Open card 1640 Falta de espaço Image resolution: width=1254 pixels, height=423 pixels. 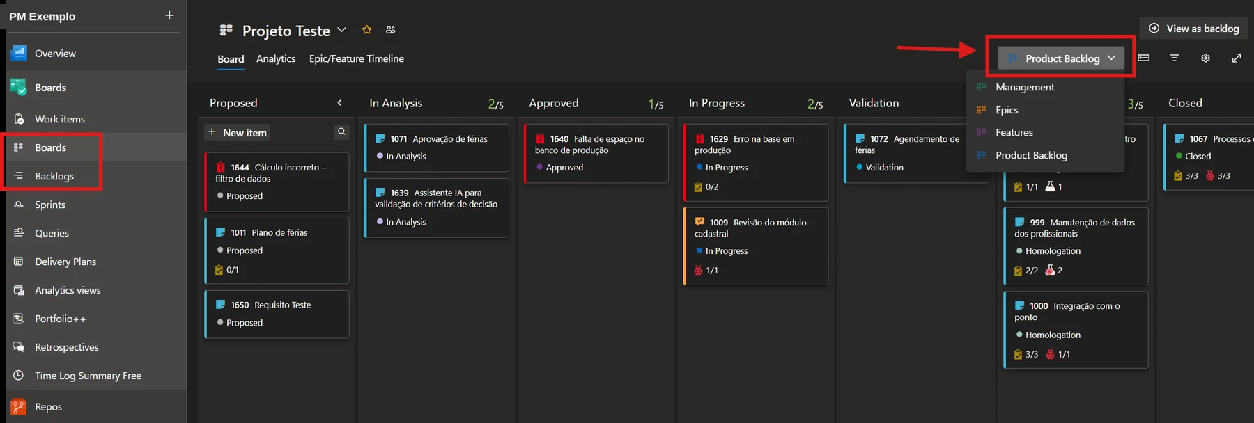click(596, 153)
